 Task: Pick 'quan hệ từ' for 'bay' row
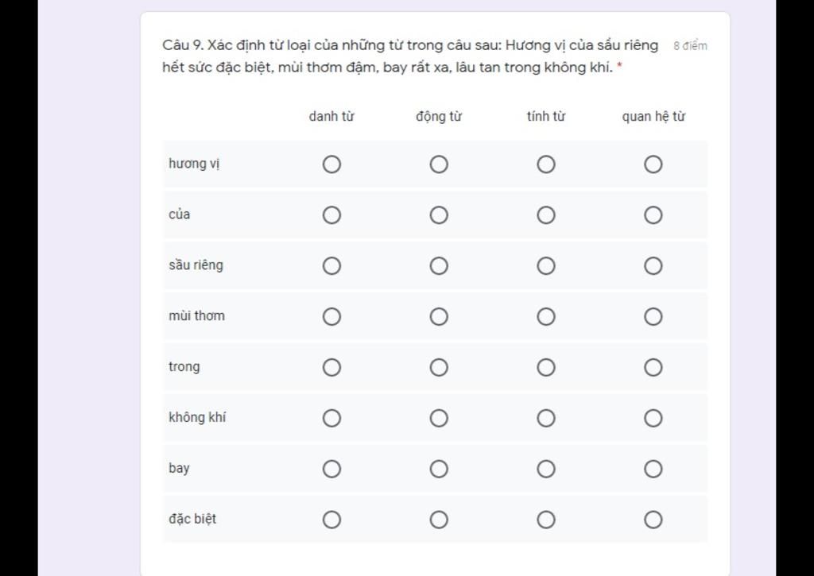point(653,469)
